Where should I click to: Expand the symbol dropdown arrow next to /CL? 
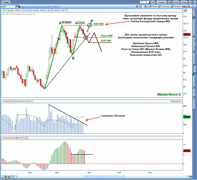click(16, 6)
